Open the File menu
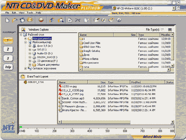Viewport: 186px width, 140px height. (x=7, y=13)
